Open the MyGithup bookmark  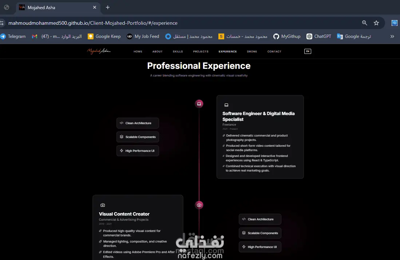click(287, 36)
